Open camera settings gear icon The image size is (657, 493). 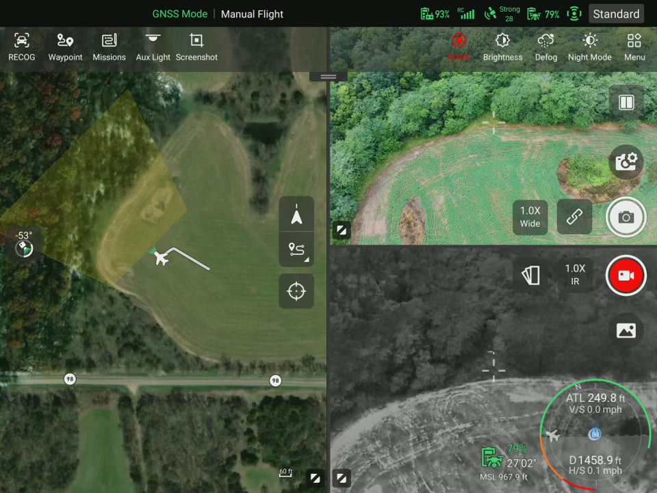[626, 162]
